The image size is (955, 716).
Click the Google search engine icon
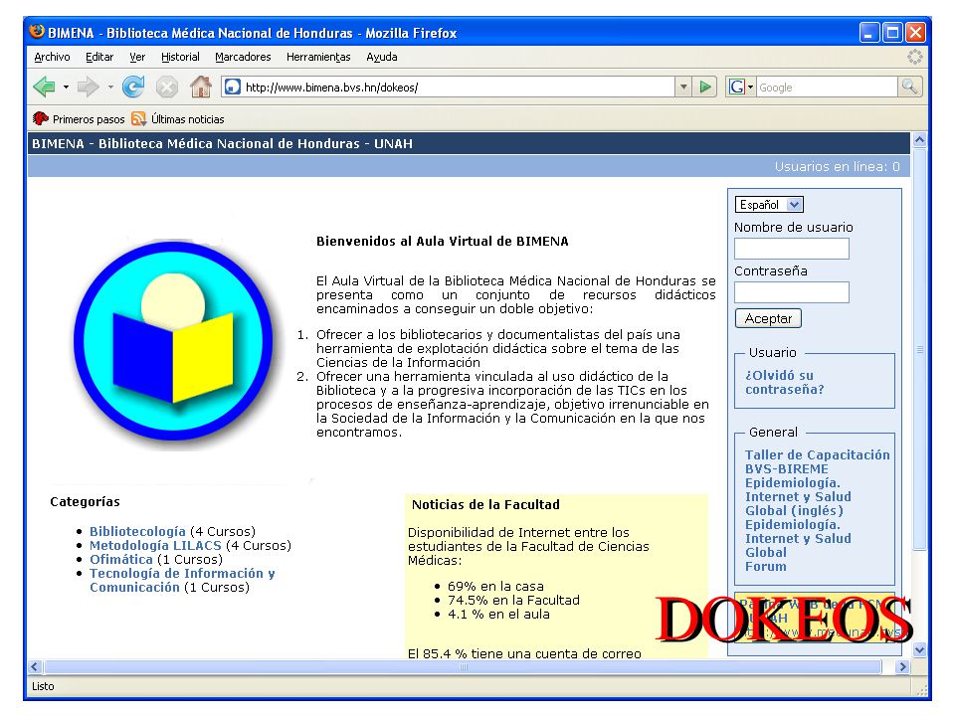coord(736,88)
